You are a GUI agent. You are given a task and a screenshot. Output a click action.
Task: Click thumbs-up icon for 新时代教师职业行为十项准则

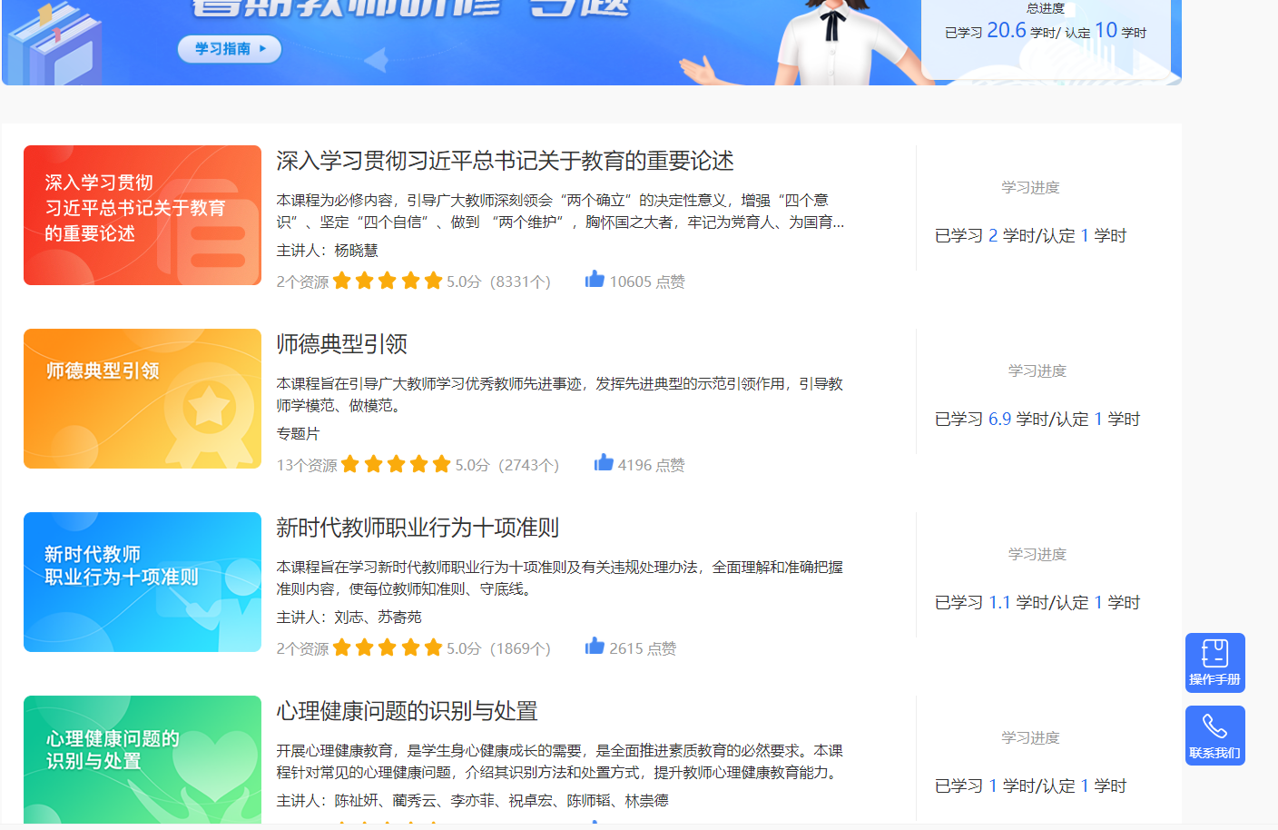pyautogui.click(x=595, y=647)
